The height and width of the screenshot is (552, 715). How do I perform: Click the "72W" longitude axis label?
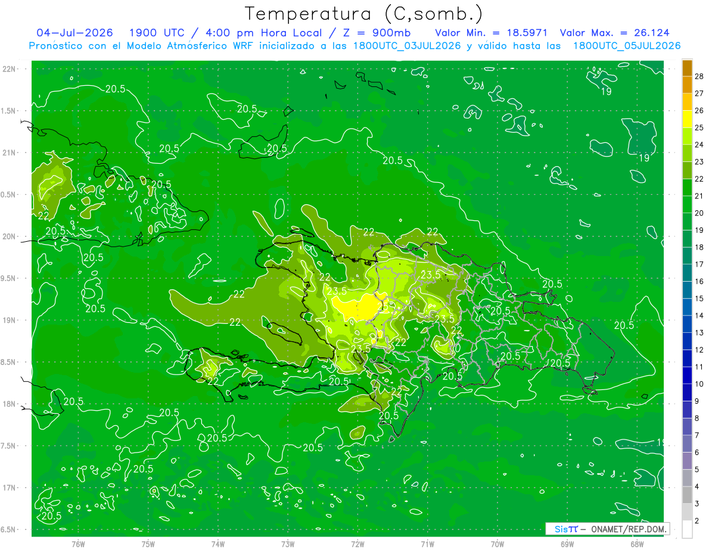[x=357, y=544]
